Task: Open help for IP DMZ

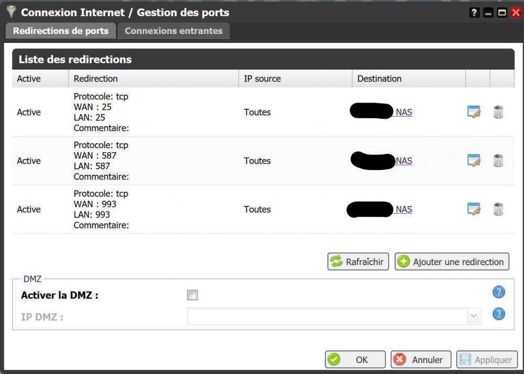Action: pyautogui.click(x=499, y=314)
